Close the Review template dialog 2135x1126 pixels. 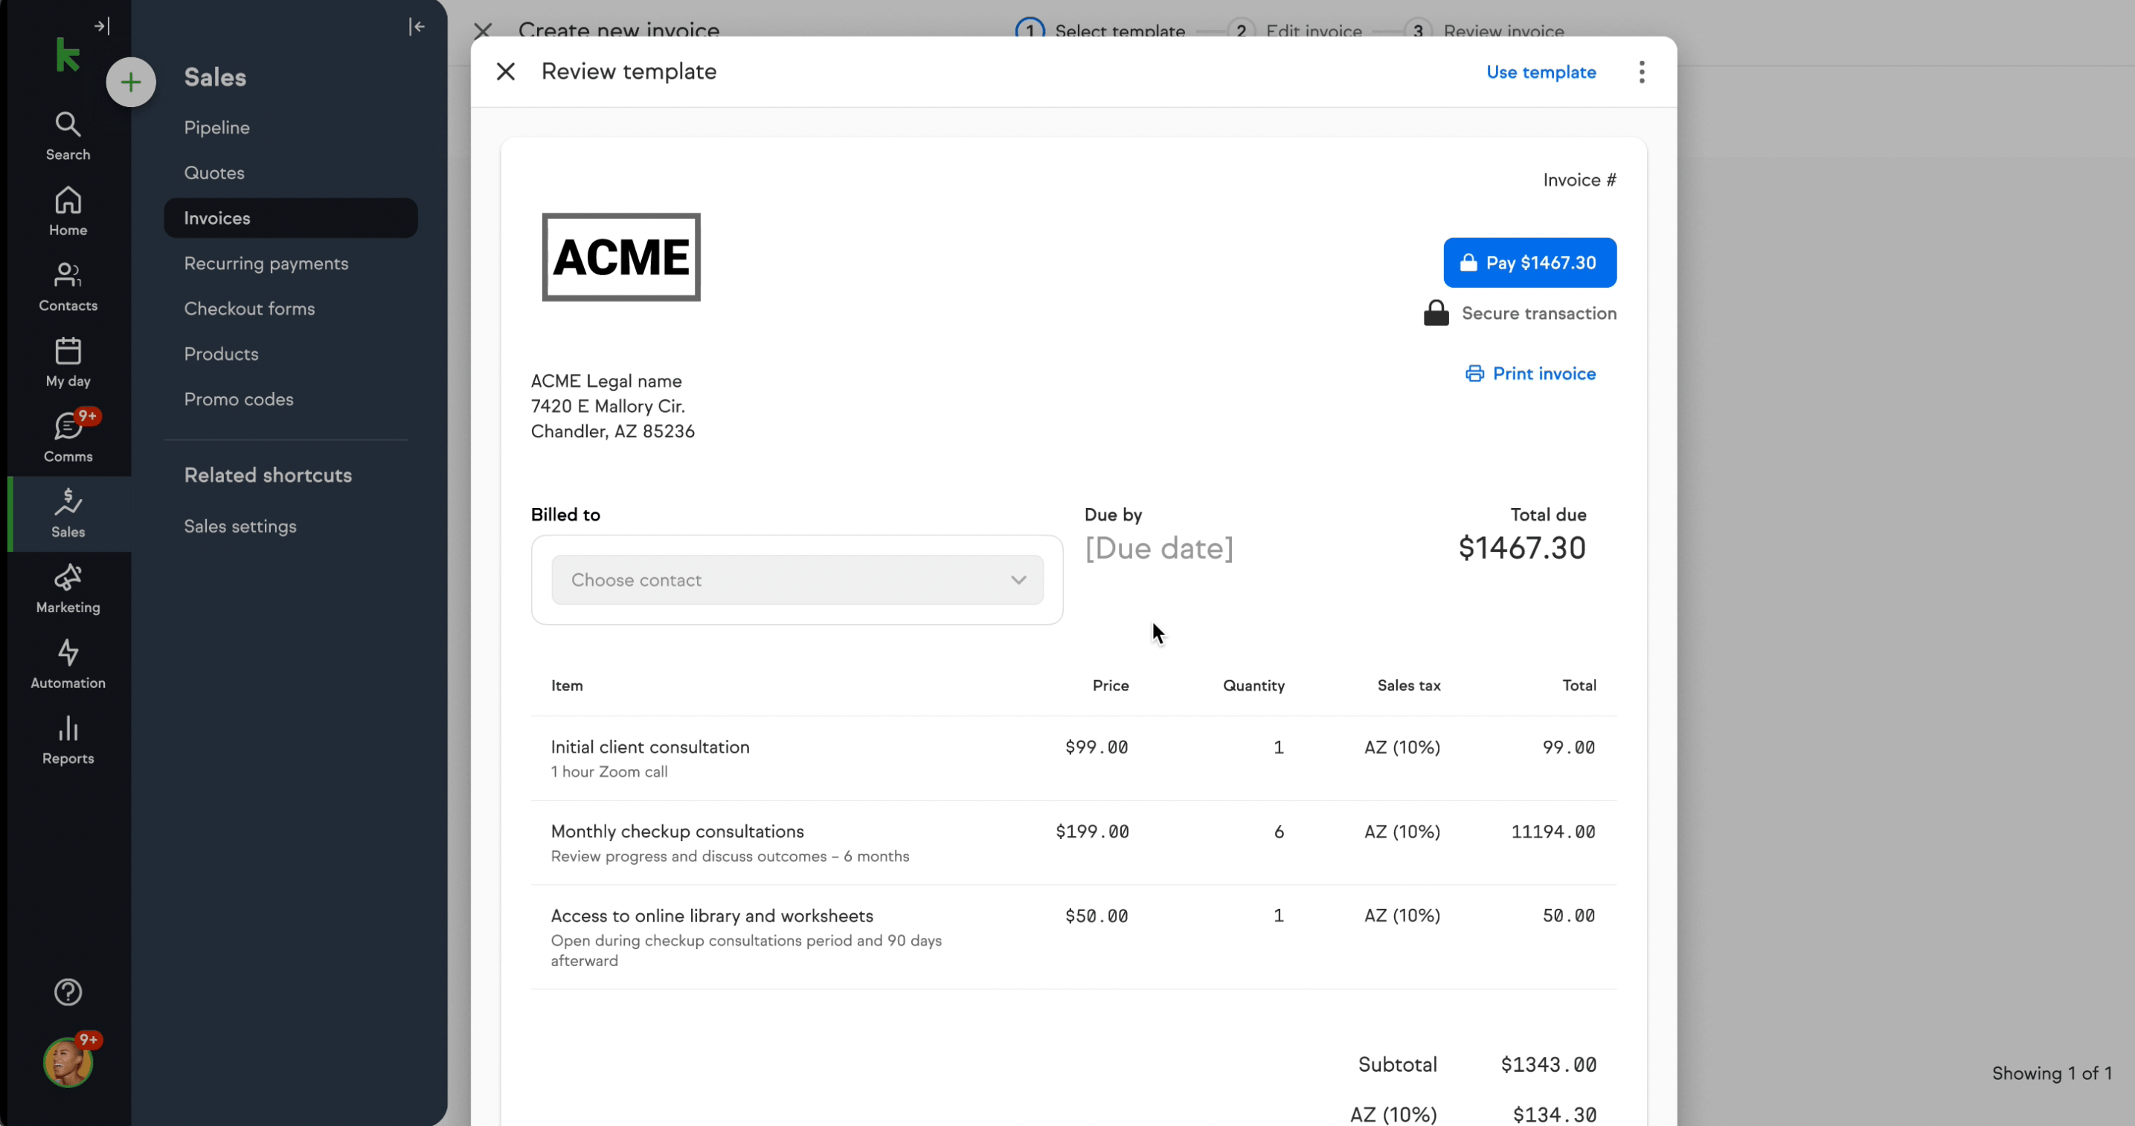506,72
